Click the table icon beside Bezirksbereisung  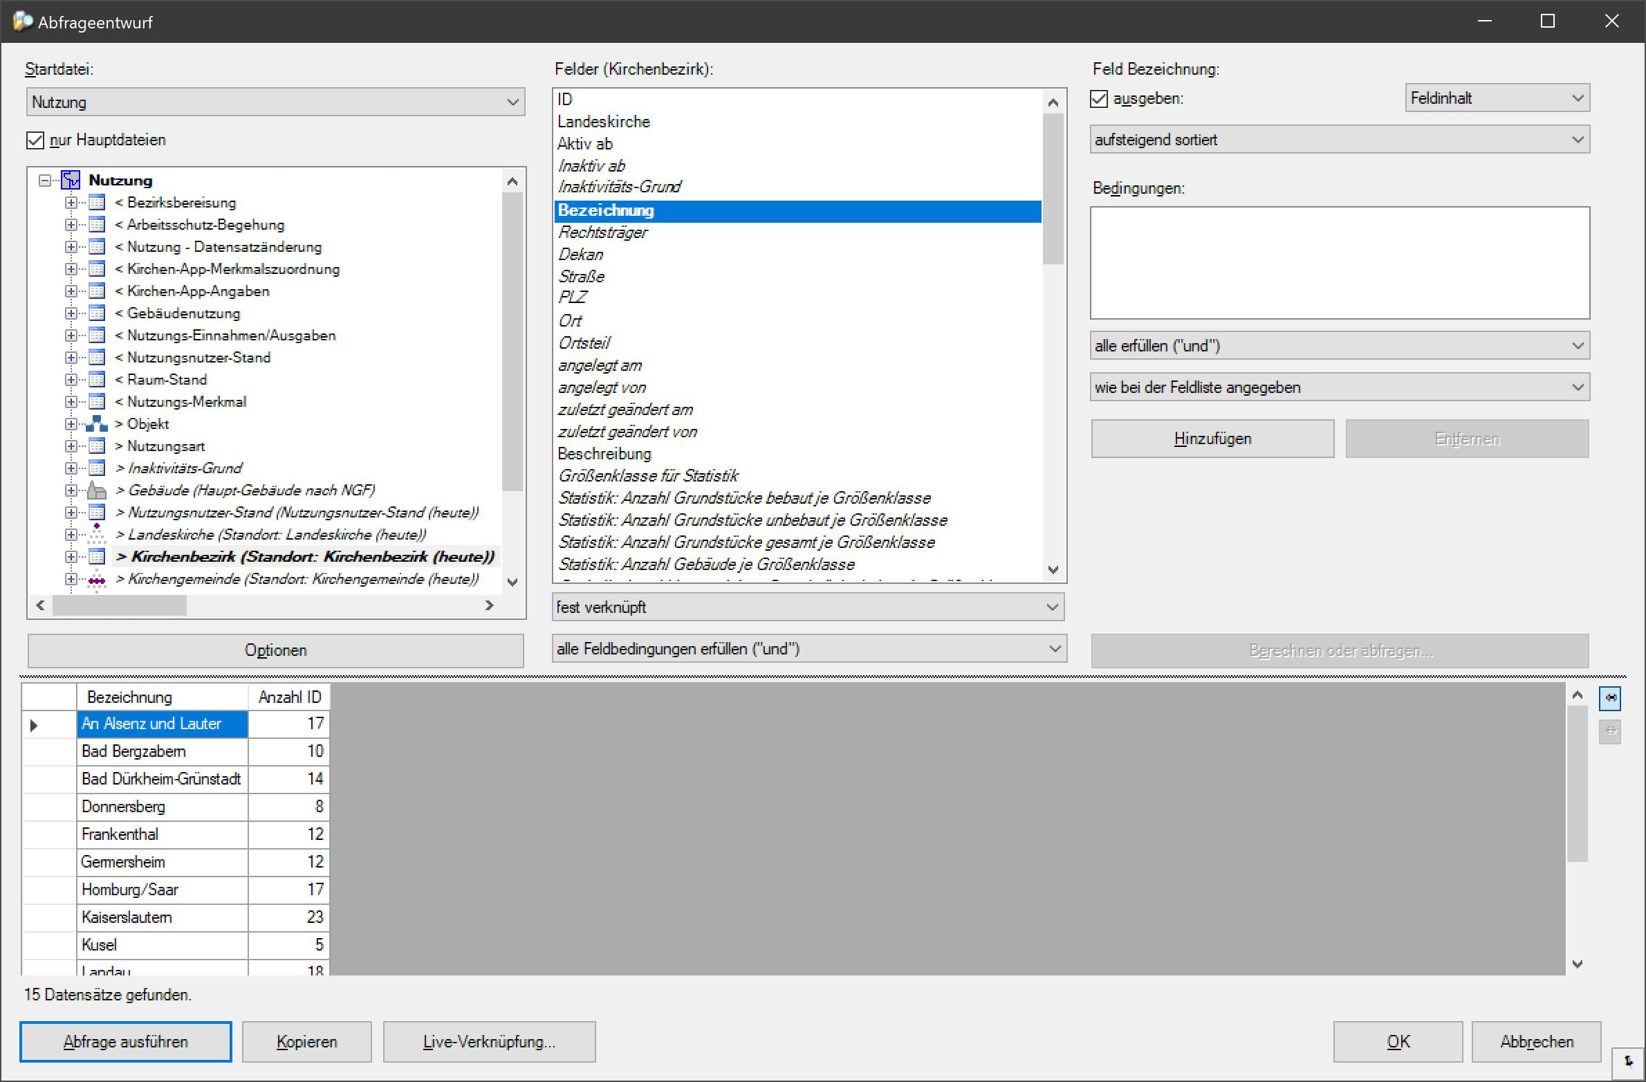pos(97,203)
